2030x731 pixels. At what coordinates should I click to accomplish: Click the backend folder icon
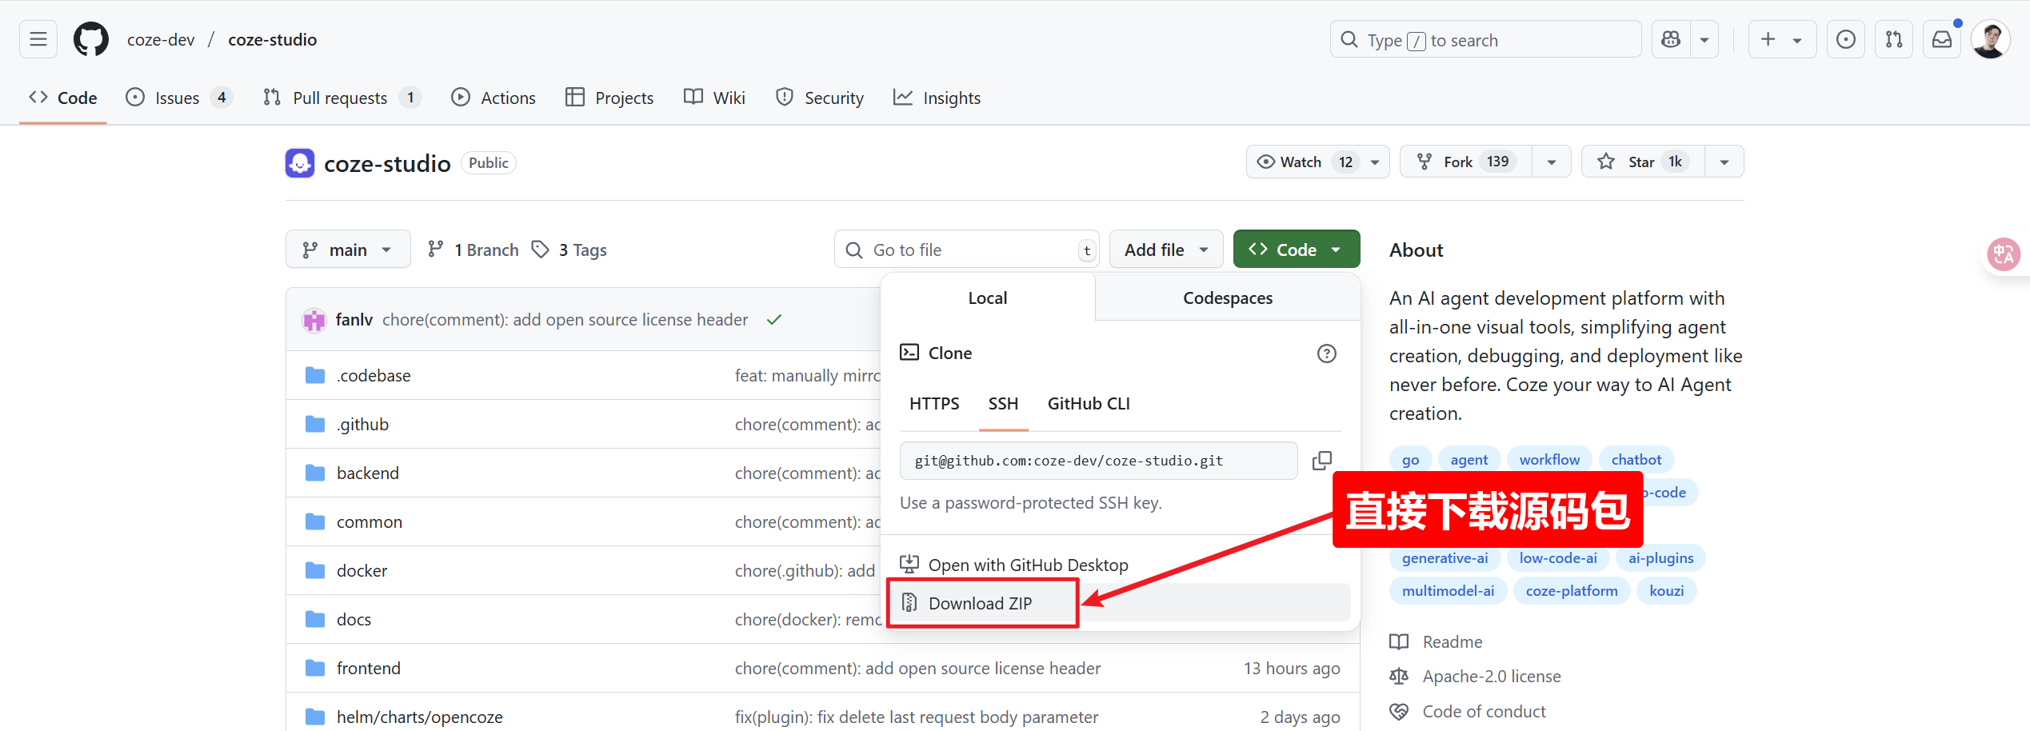coord(315,473)
